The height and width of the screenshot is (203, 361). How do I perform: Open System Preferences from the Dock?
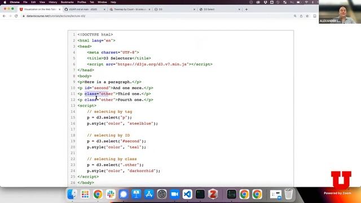[x=162, y=194]
